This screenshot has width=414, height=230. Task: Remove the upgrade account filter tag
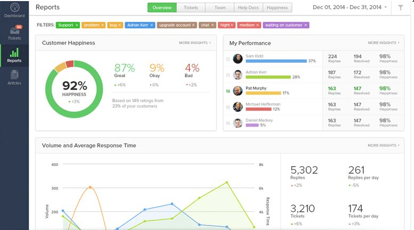tap(193, 25)
